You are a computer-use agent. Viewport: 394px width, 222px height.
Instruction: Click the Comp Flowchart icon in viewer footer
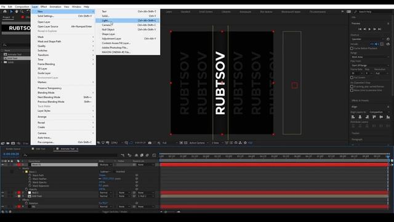tap(240, 143)
